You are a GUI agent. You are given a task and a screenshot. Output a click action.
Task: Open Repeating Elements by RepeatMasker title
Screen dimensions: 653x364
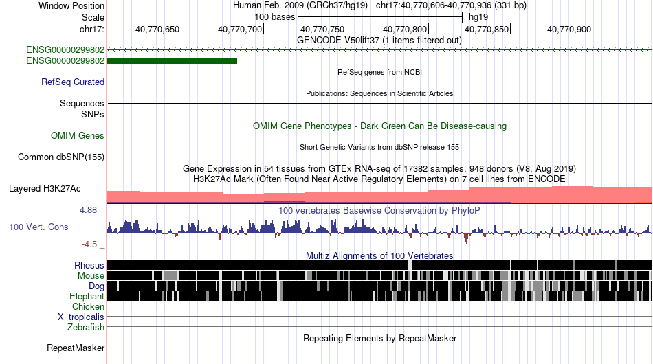[379, 338]
